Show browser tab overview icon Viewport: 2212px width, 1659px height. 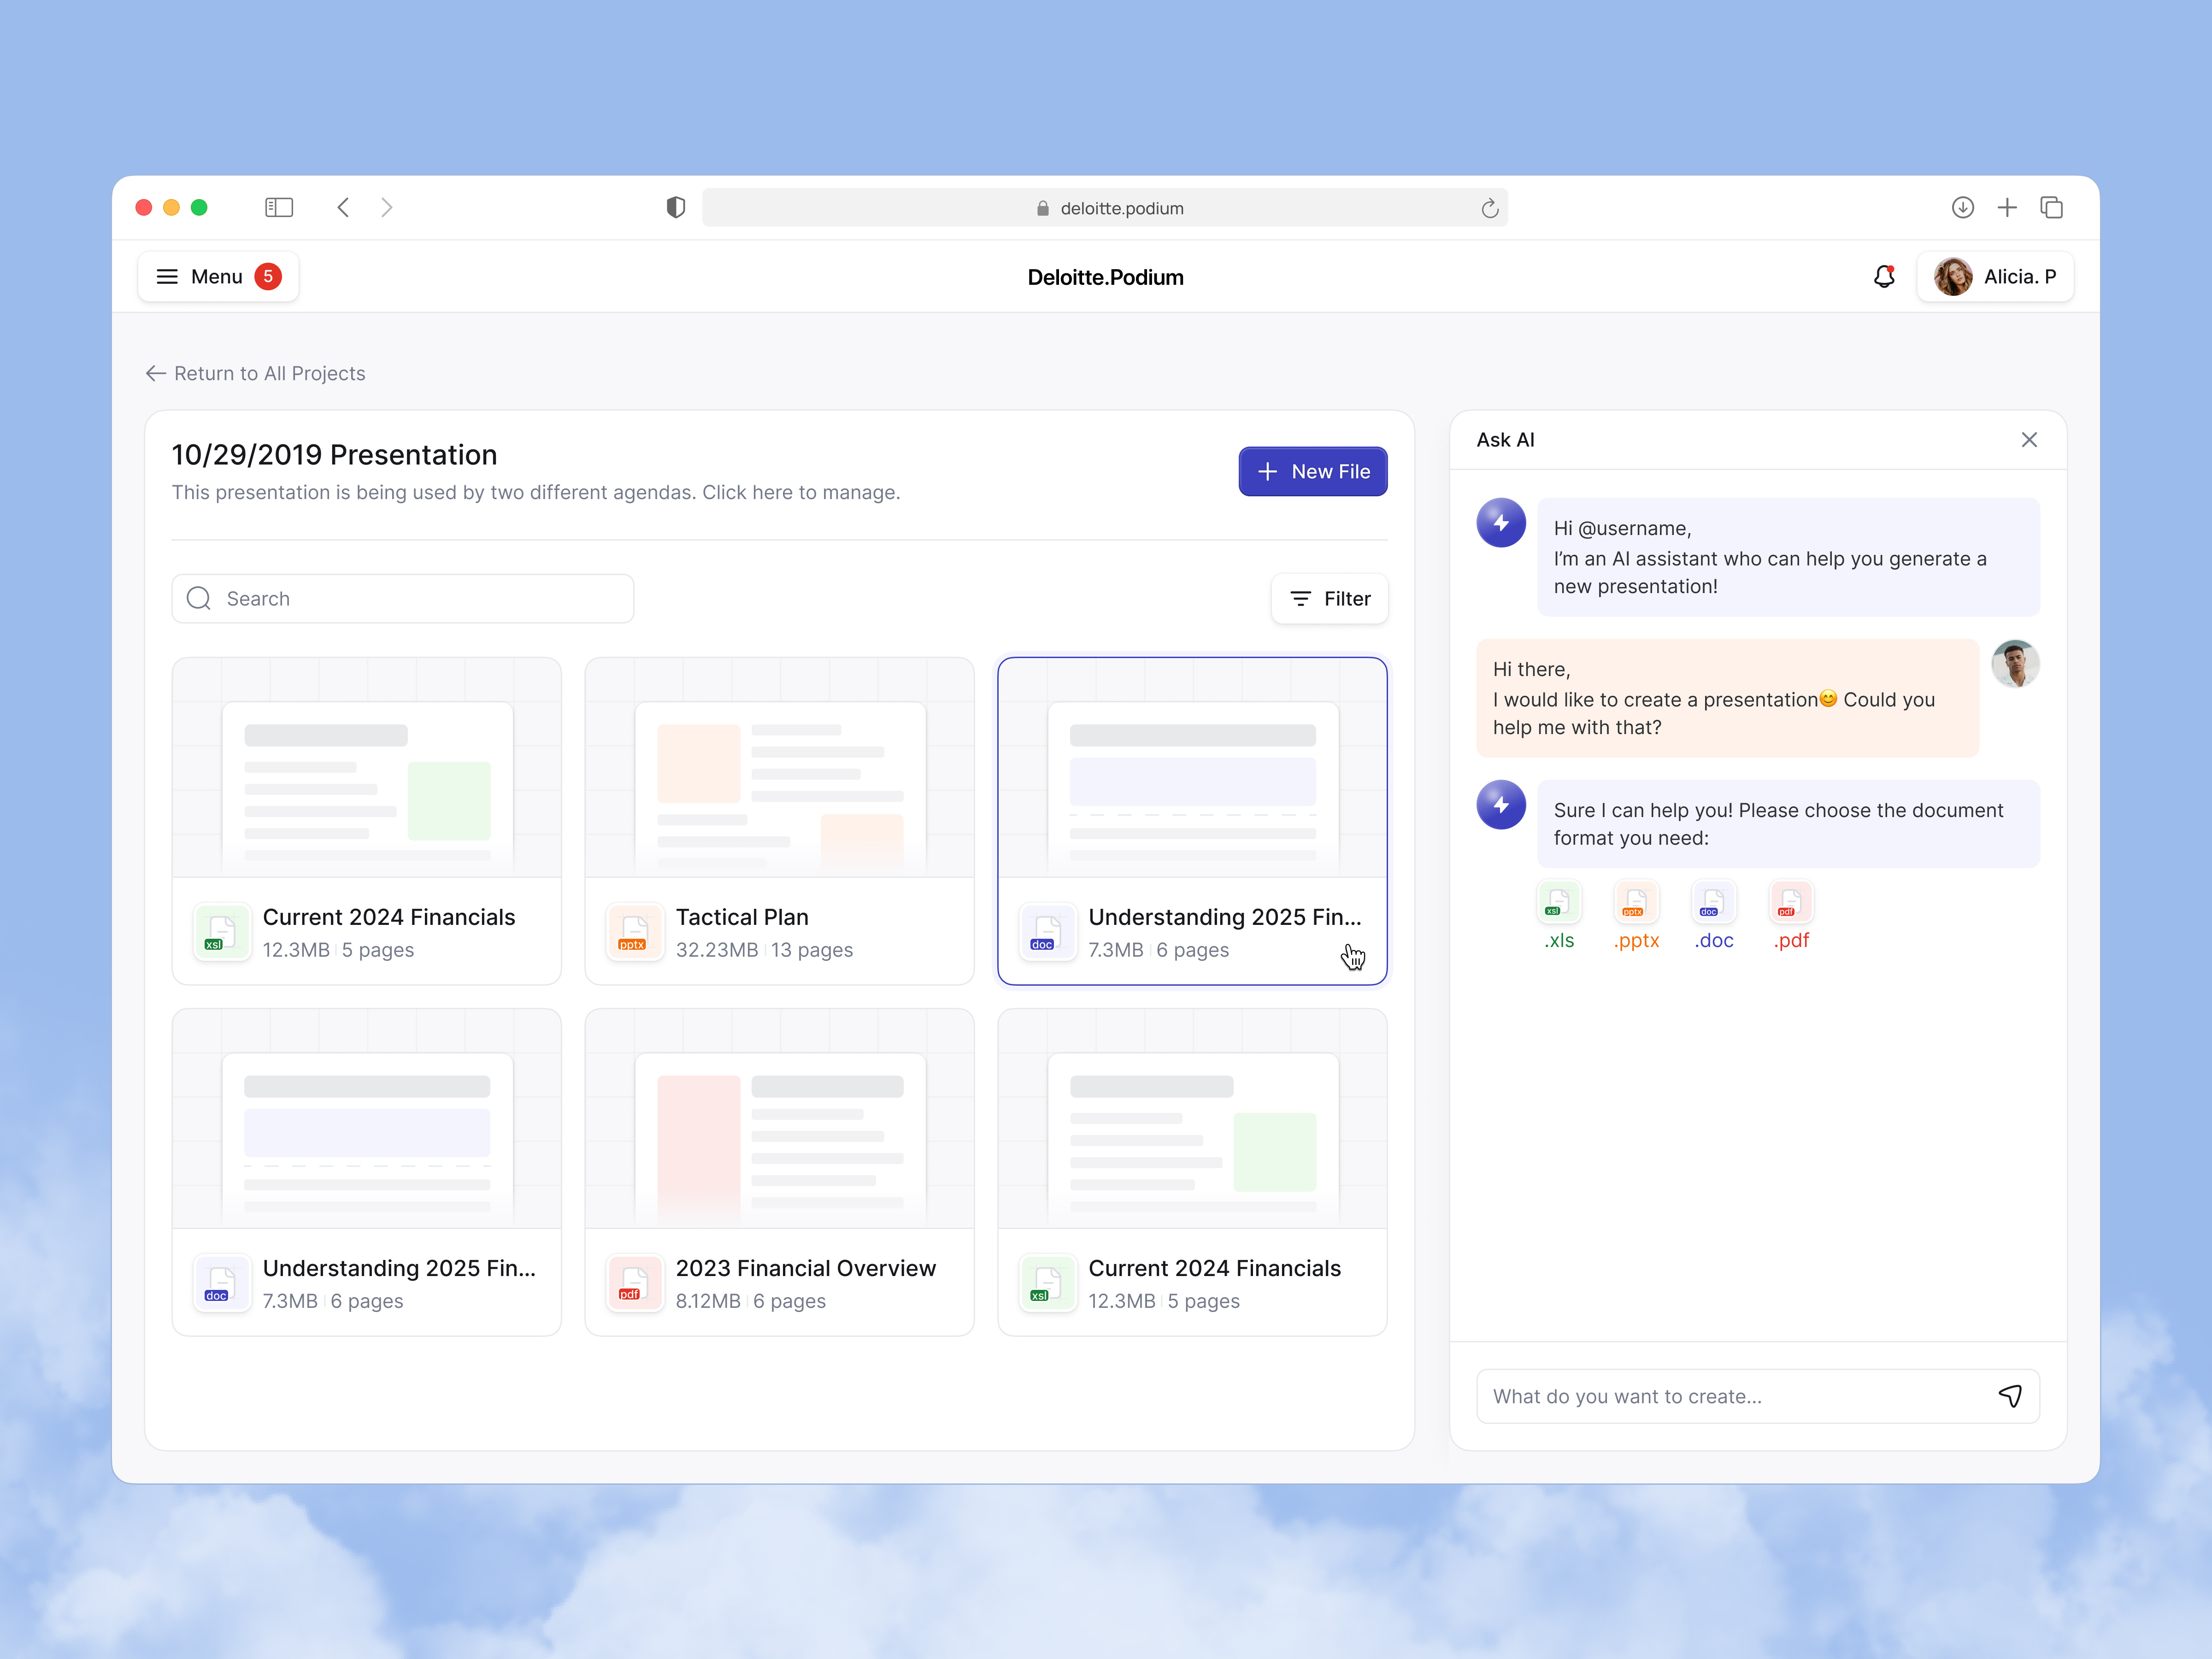[2052, 208]
